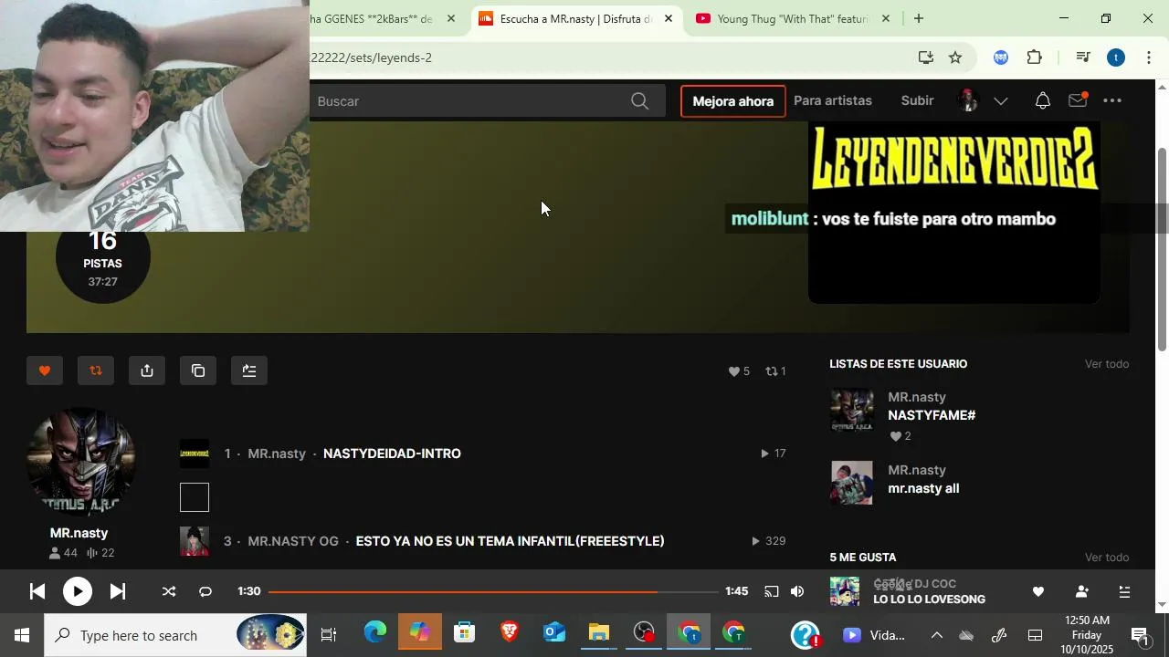Click the address bar URL leyends-2
Screen dimensions: 1169x657
371,57
